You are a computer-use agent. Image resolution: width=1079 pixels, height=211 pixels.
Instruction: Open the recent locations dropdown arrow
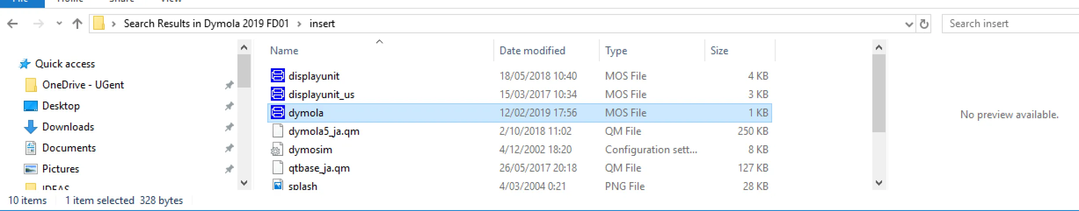(59, 24)
